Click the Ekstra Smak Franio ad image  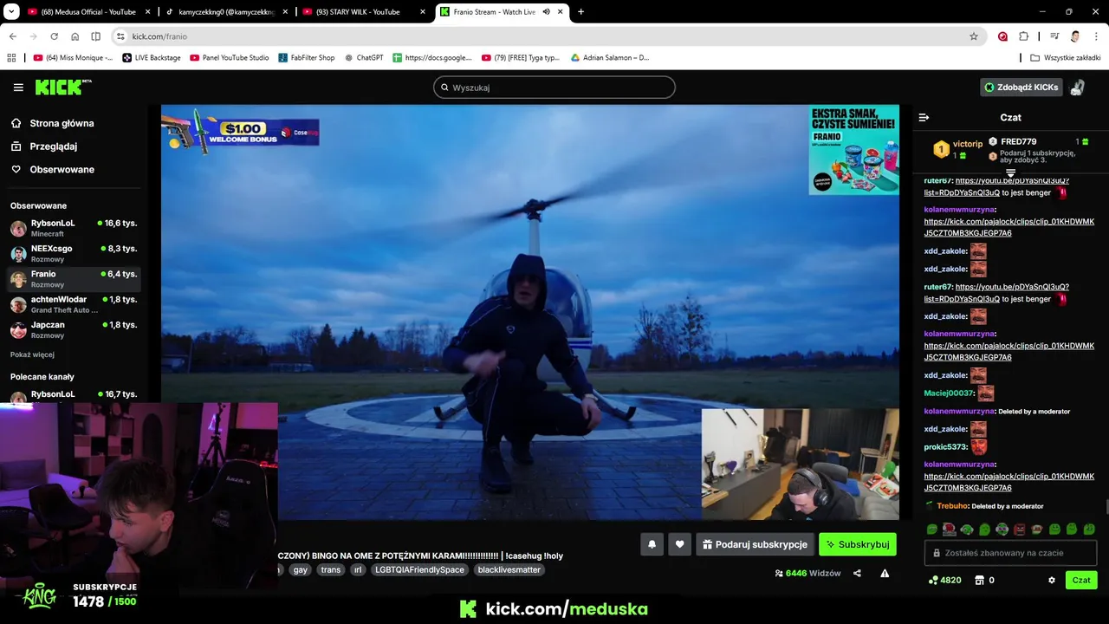(853, 150)
